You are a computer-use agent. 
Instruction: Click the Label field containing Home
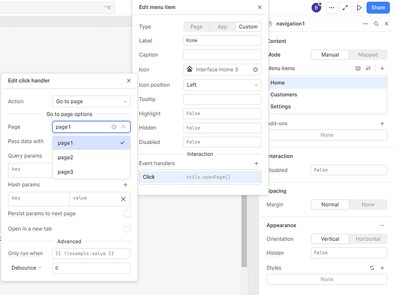tap(222, 41)
